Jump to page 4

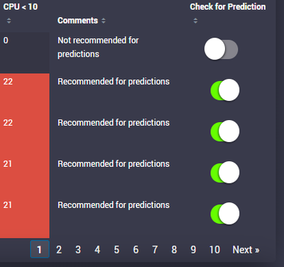97,250
